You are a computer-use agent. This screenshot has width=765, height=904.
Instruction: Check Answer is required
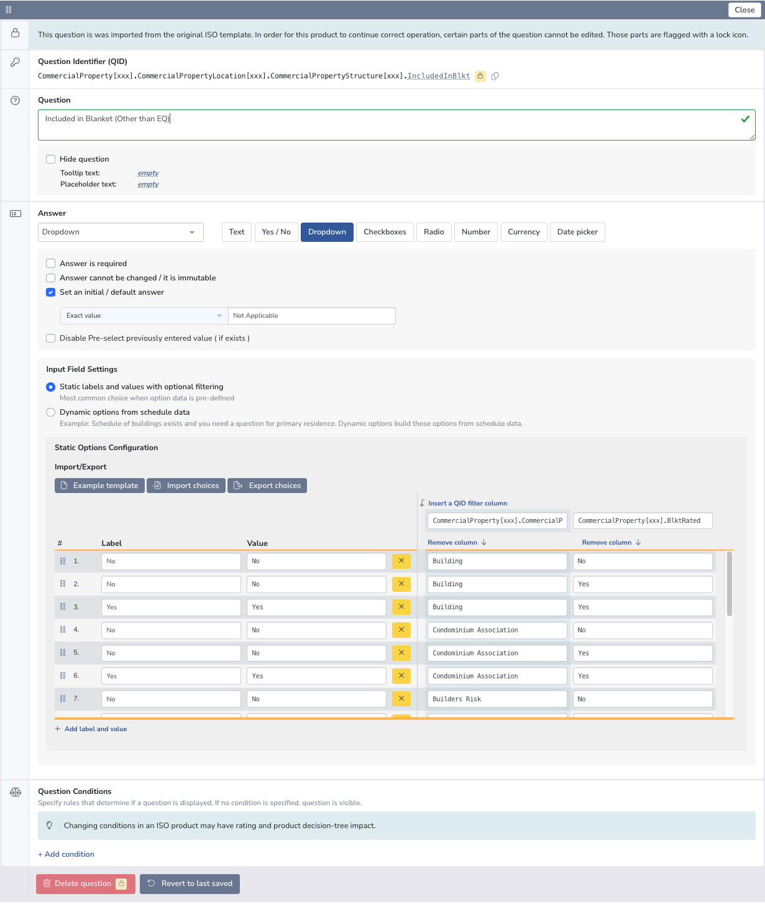pyautogui.click(x=51, y=264)
